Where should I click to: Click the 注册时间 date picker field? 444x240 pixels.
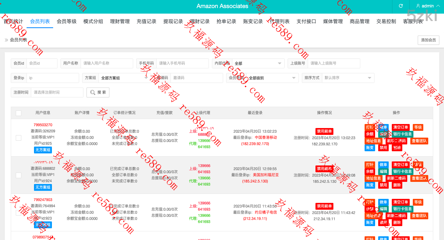[57, 92]
